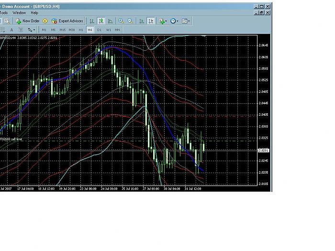335x251 pixels.
Task: Open the indicators list dropdown
Action: coord(163,21)
